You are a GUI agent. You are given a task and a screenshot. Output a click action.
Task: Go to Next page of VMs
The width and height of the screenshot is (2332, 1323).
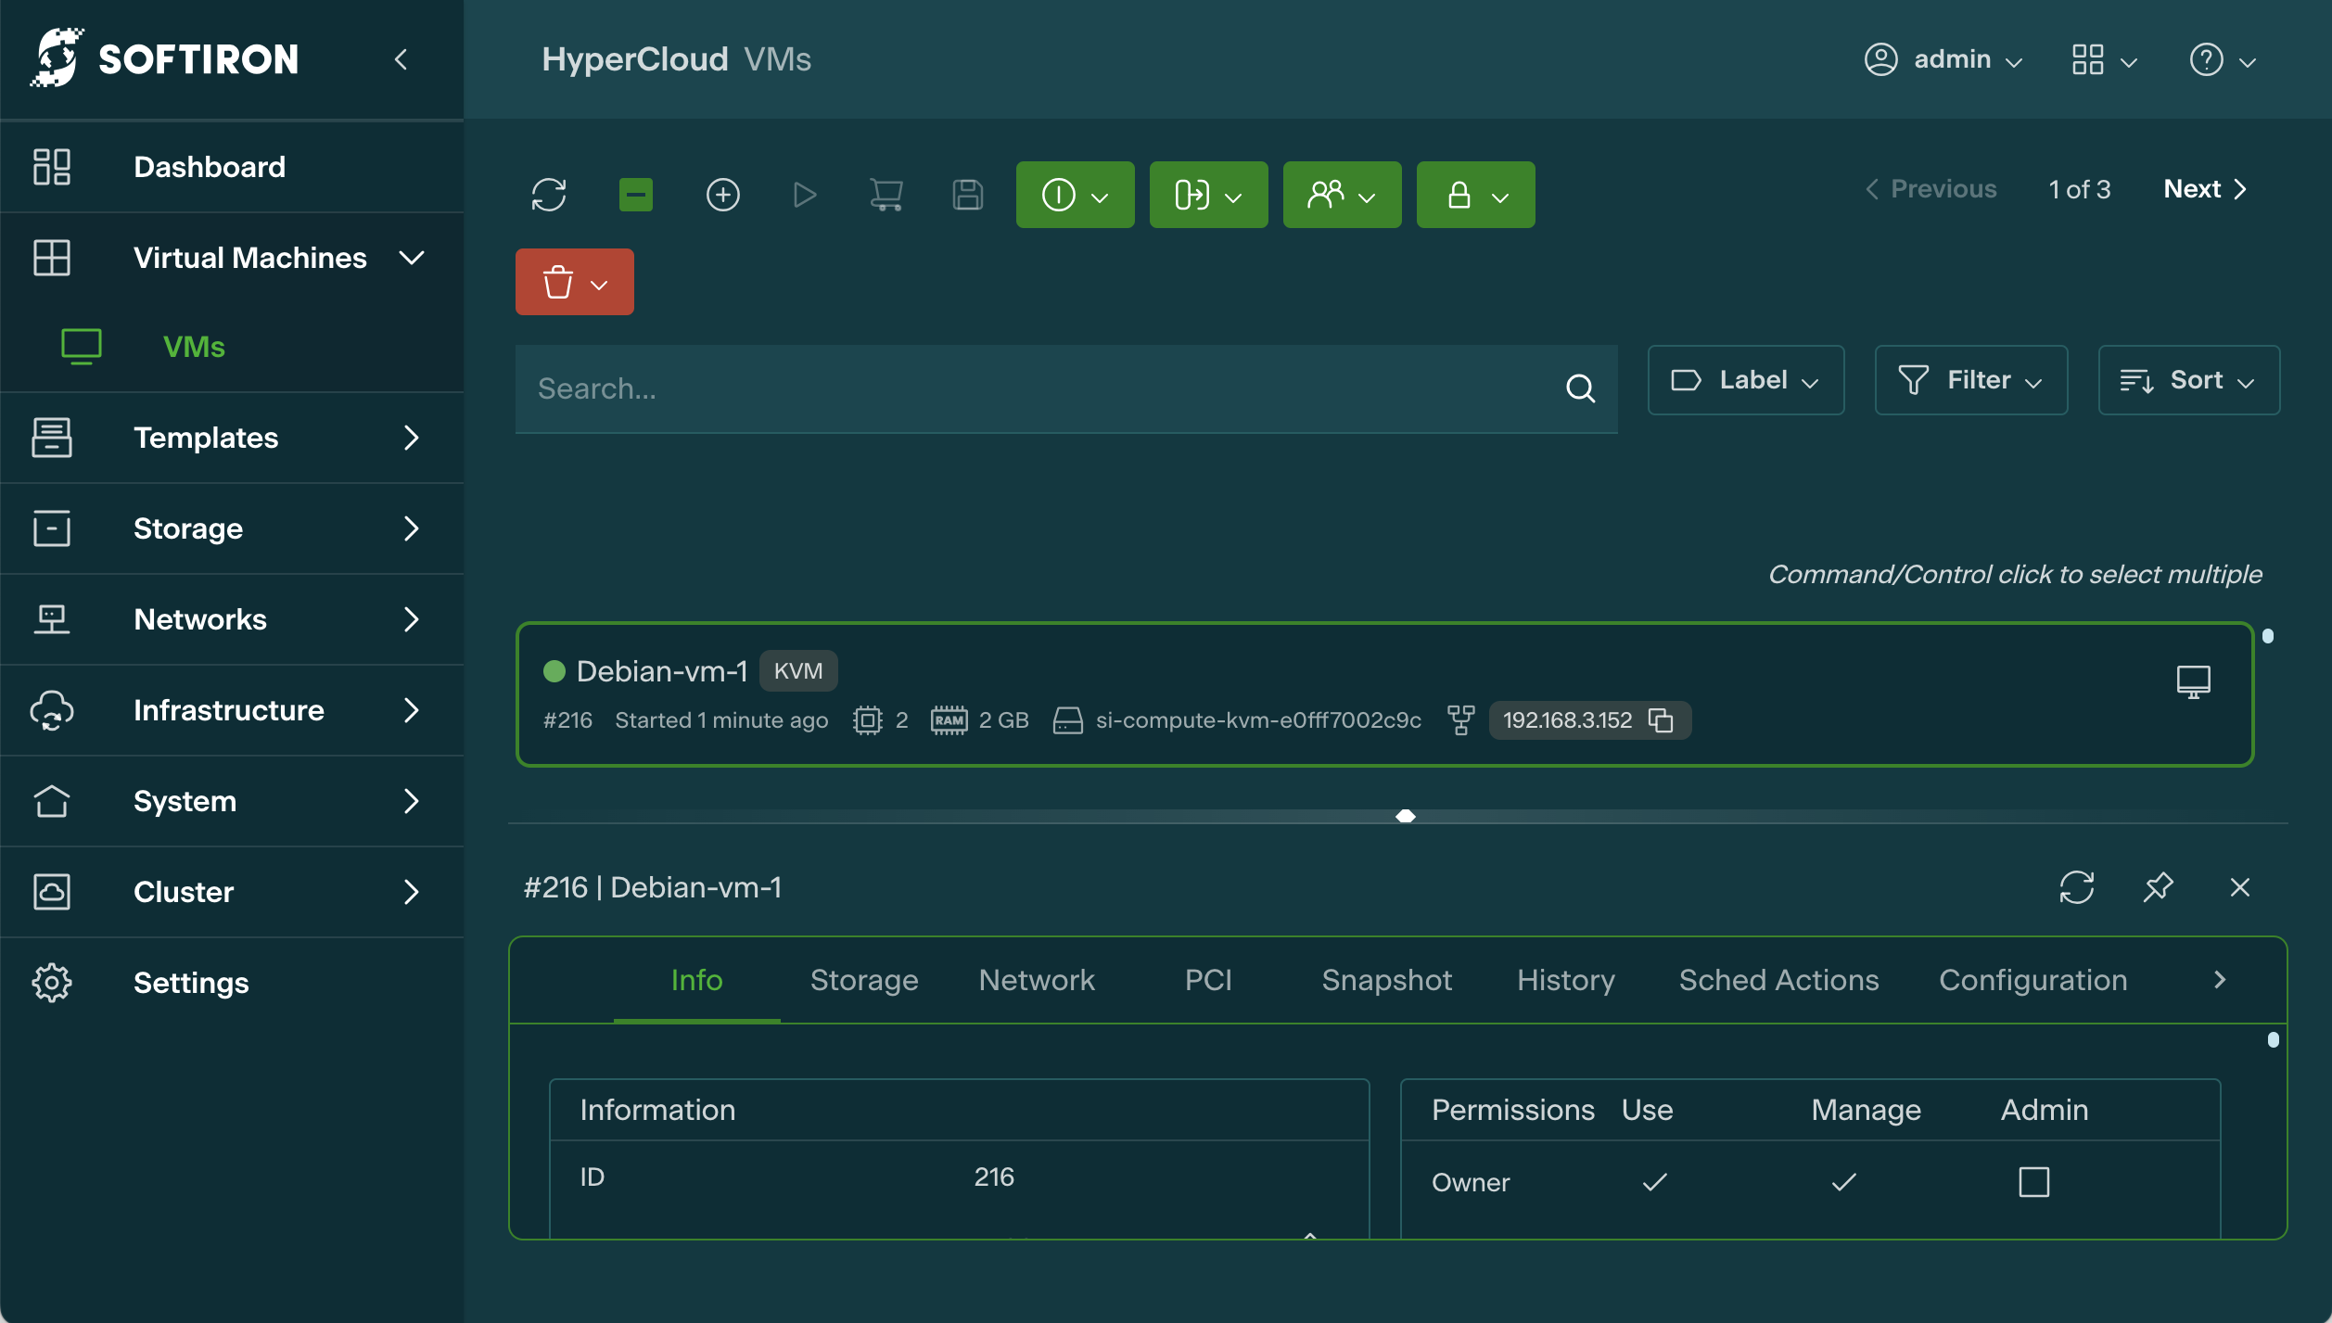[x=2205, y=189]
